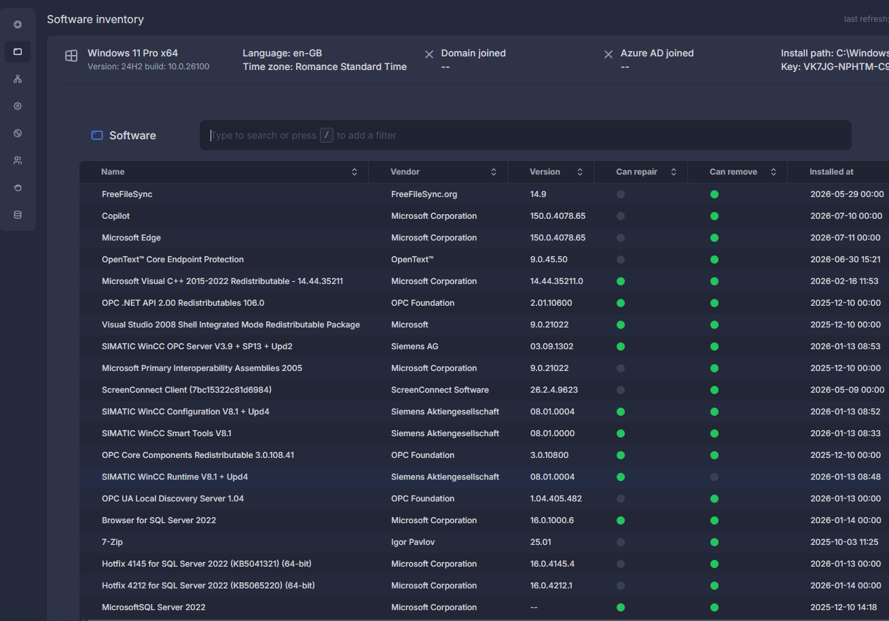This screenshot has width=889, height=621.
Task: Open the network nodes icon in sidebar
Action: click(18, 79)
